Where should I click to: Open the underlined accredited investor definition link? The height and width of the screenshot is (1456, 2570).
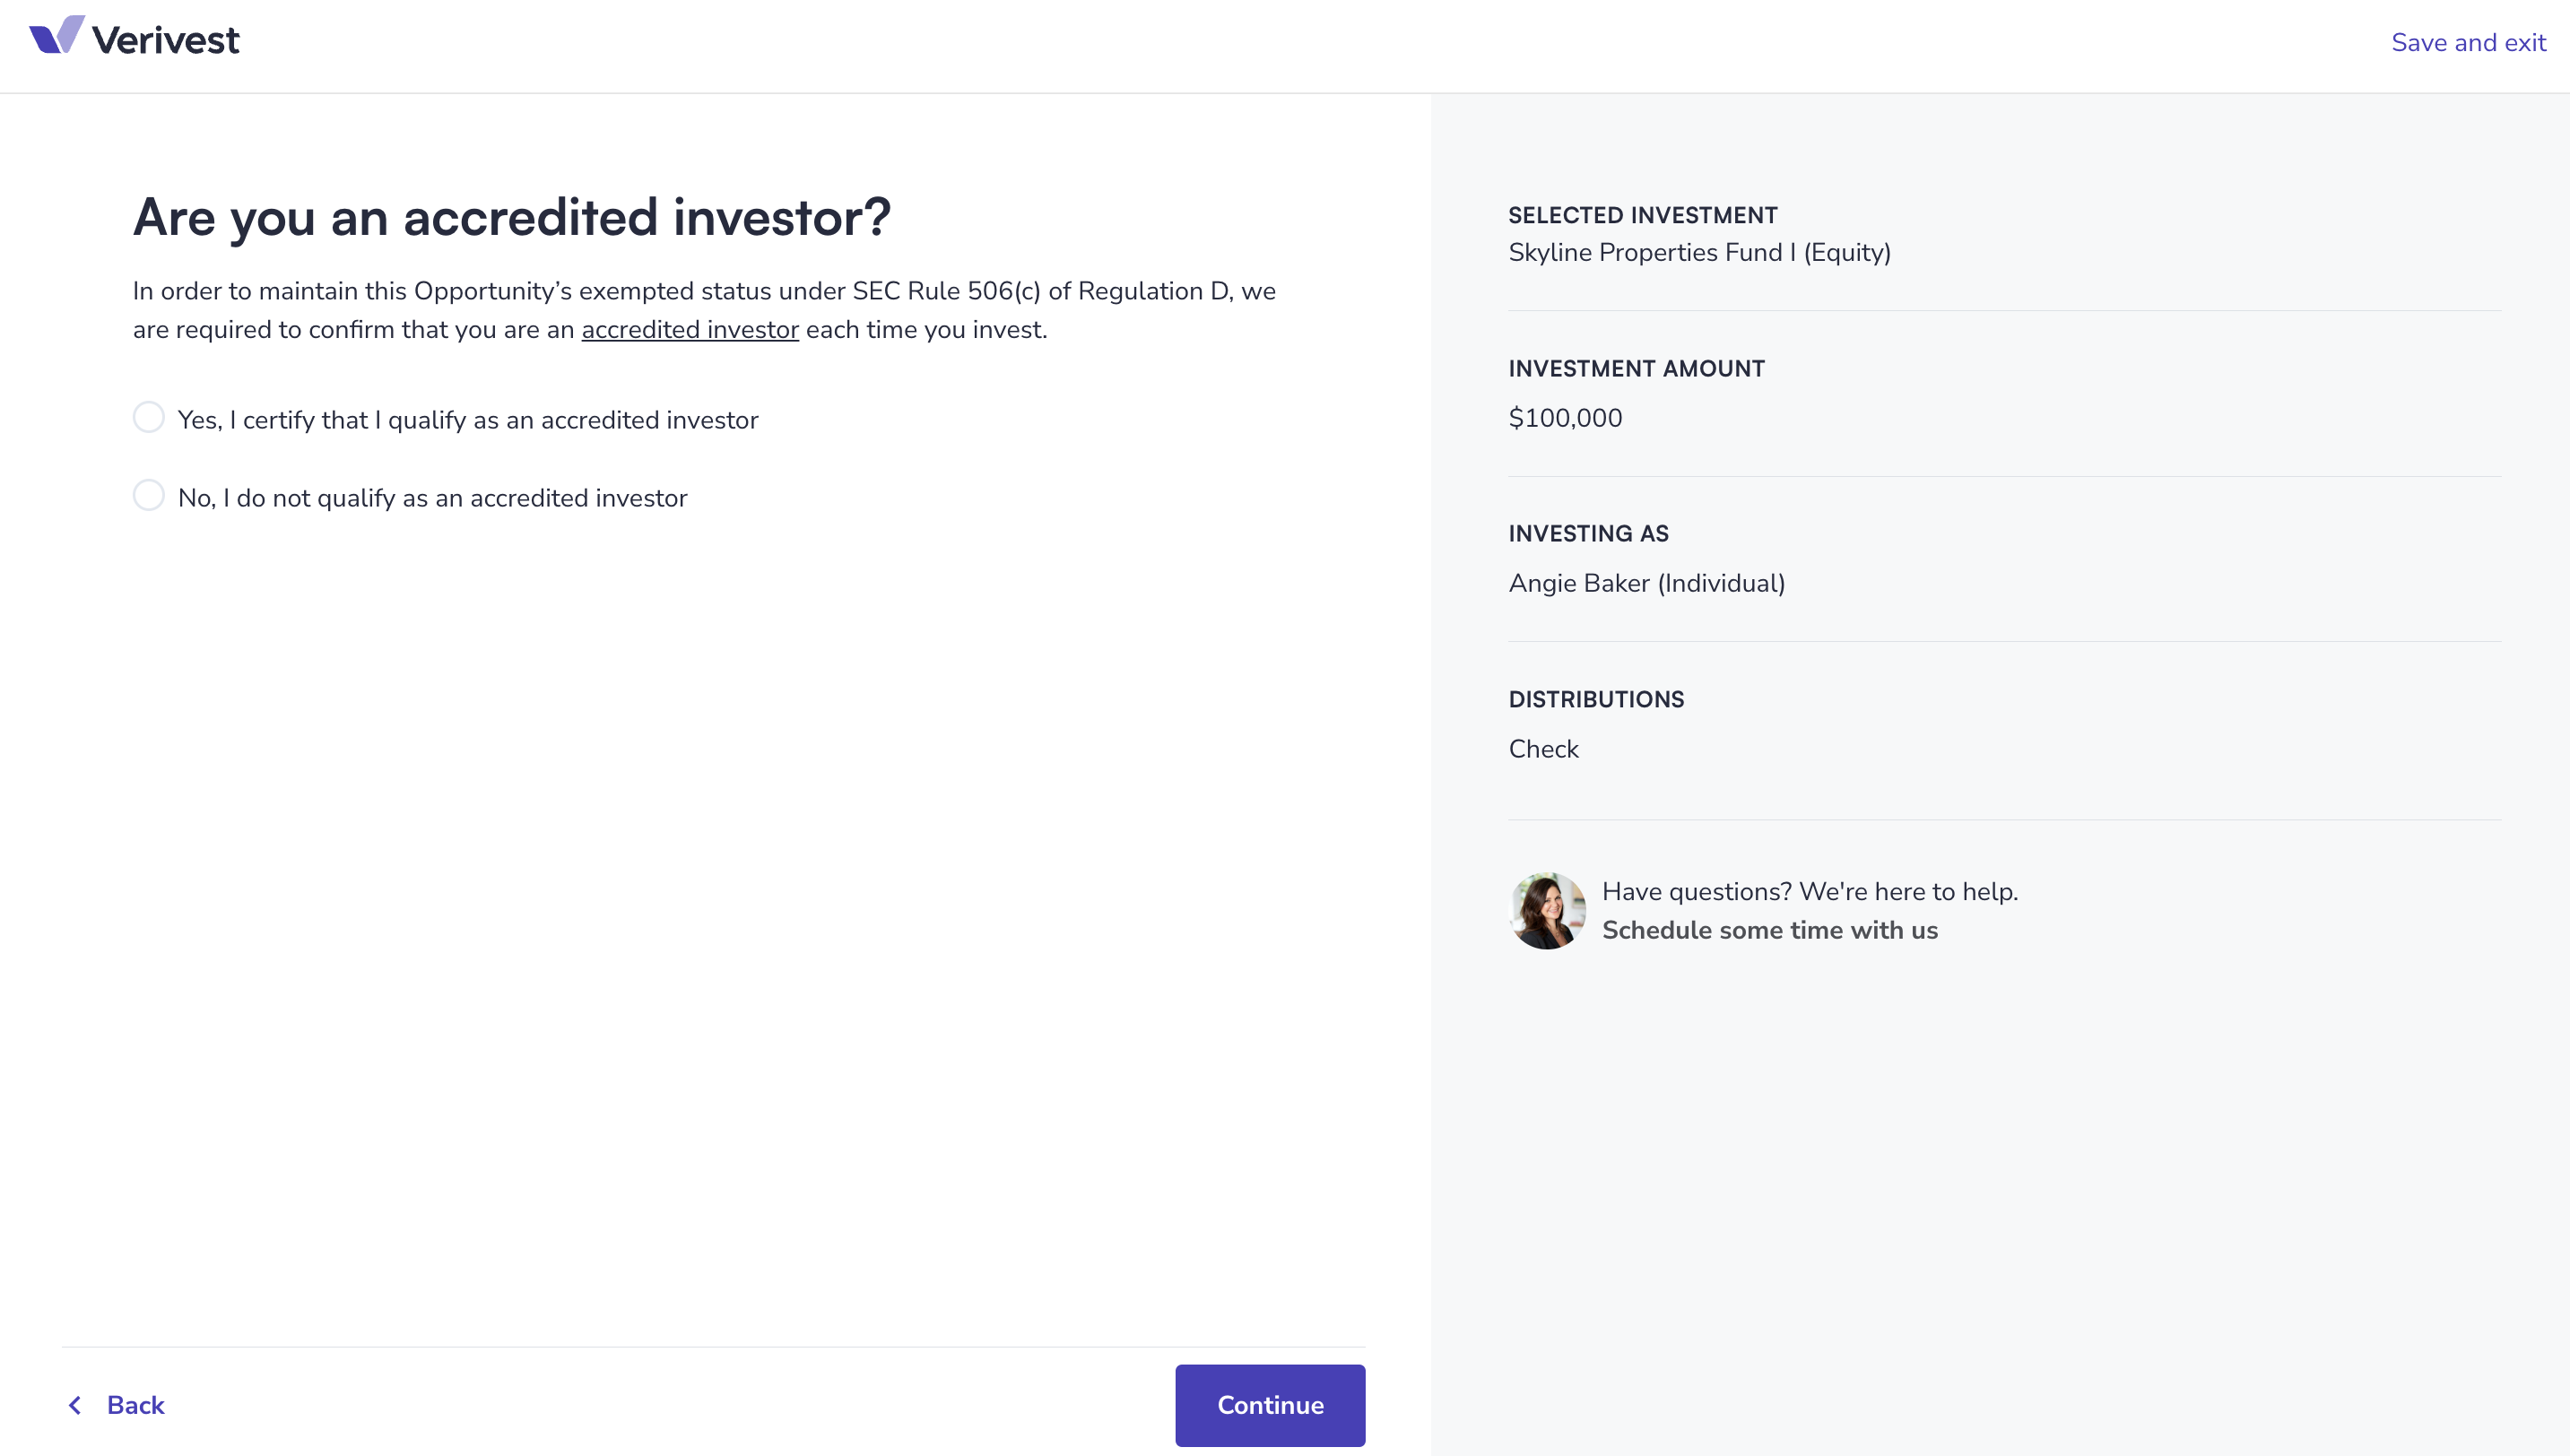[x=690, y=330]
